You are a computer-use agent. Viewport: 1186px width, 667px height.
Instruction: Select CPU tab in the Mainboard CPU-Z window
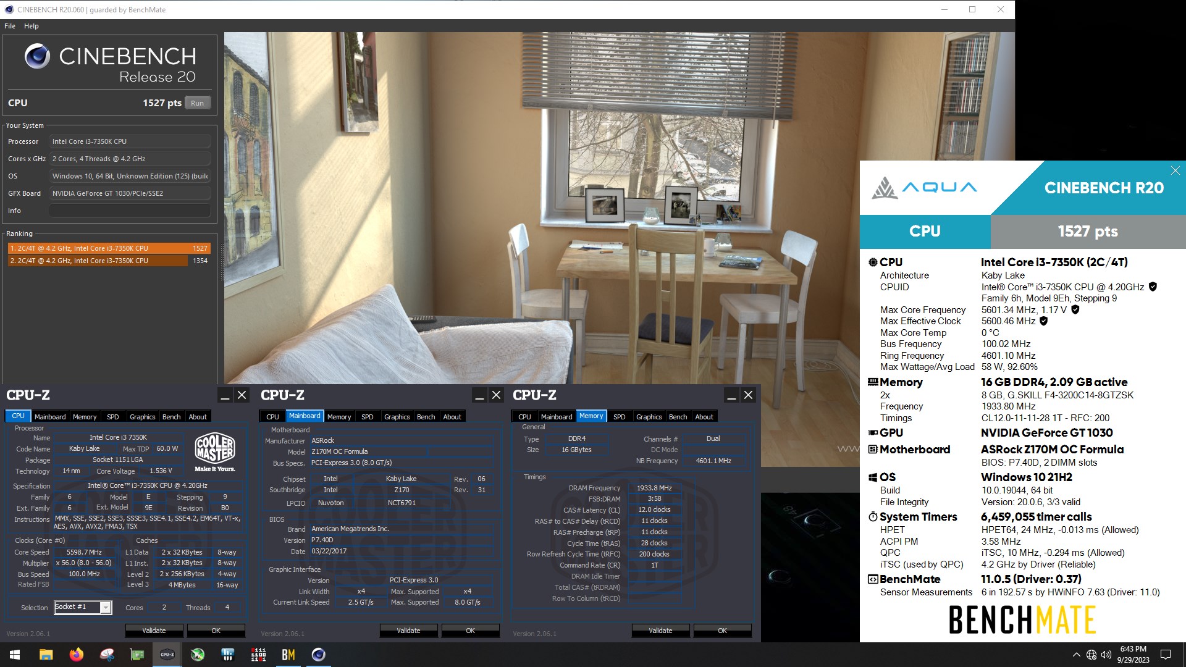(x=272, y=417)
